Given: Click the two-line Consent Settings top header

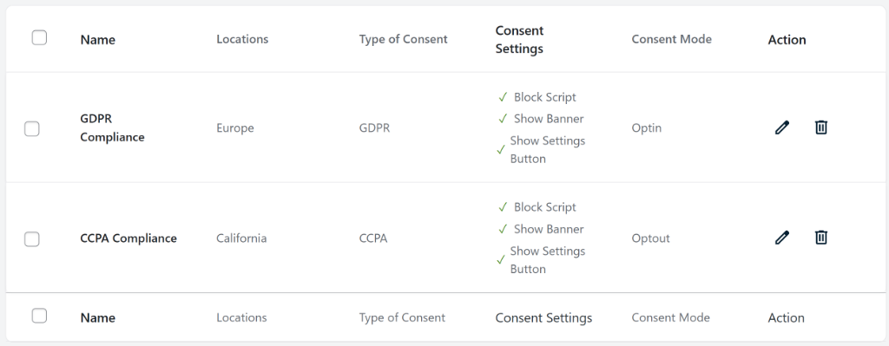Looking at the screenshot, I should click(519, 40).
